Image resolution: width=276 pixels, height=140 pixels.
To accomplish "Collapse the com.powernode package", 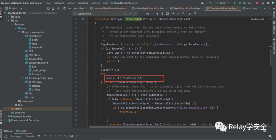I will [19, 32].
